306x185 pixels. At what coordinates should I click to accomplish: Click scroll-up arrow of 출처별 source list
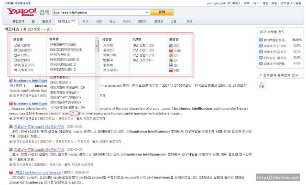97,38
